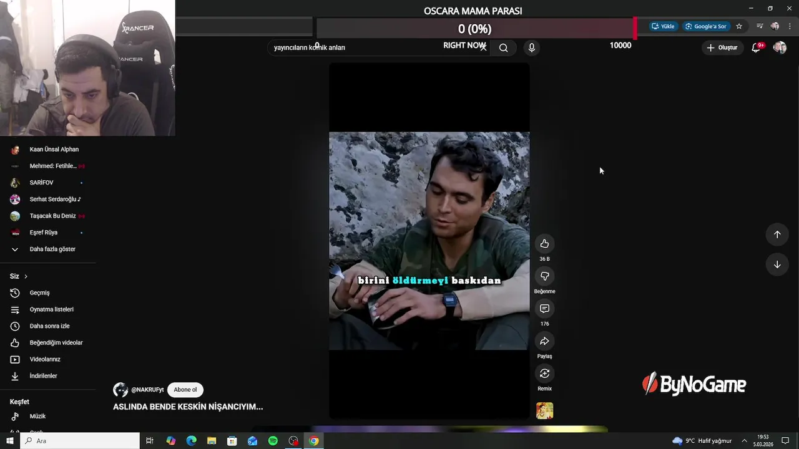Viewport: 799px width, 449px height.
Task: Open Daha sonra izle list
Action: click(x=48, y=326)
